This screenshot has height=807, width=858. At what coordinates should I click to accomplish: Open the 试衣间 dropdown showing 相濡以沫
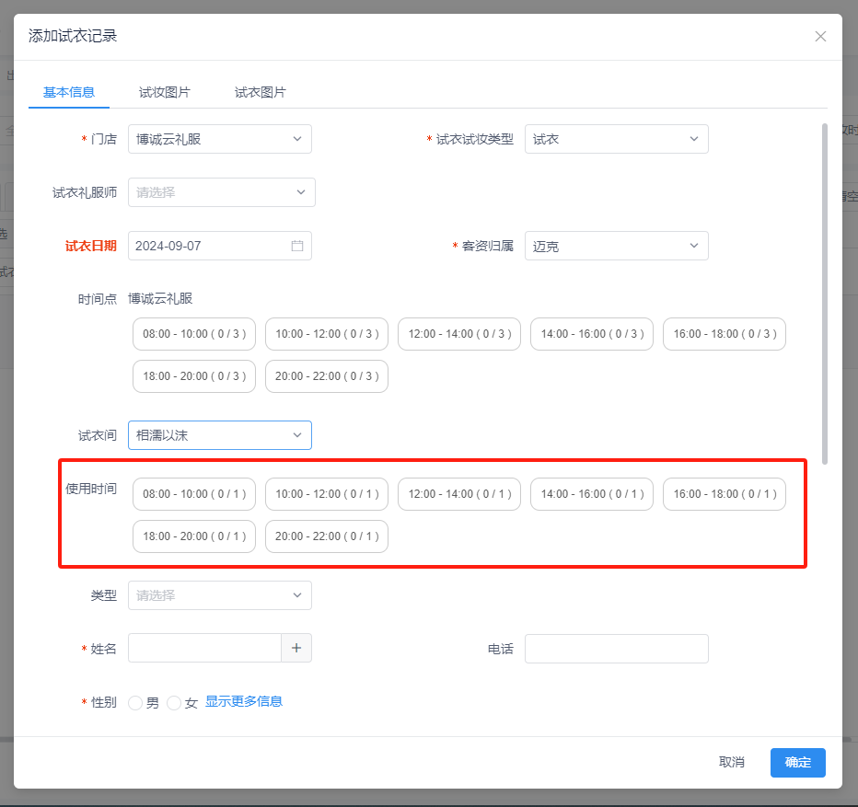(219, 435)
